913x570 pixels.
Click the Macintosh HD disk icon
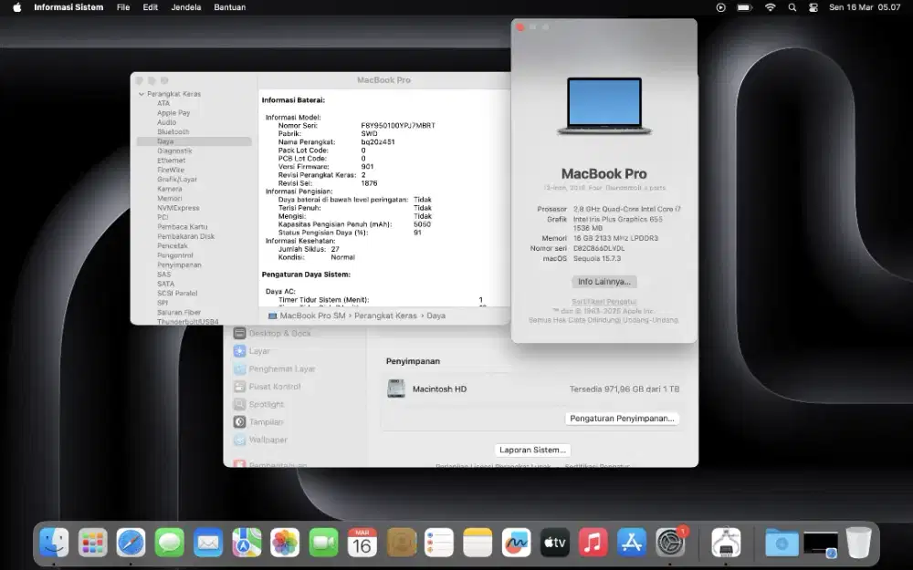[x=396, y=388]
